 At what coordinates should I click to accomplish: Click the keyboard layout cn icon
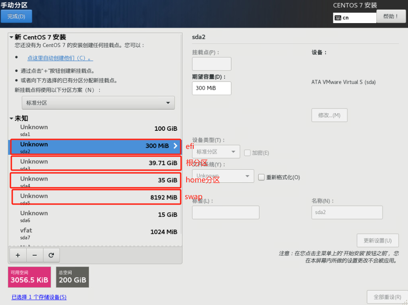338,18
